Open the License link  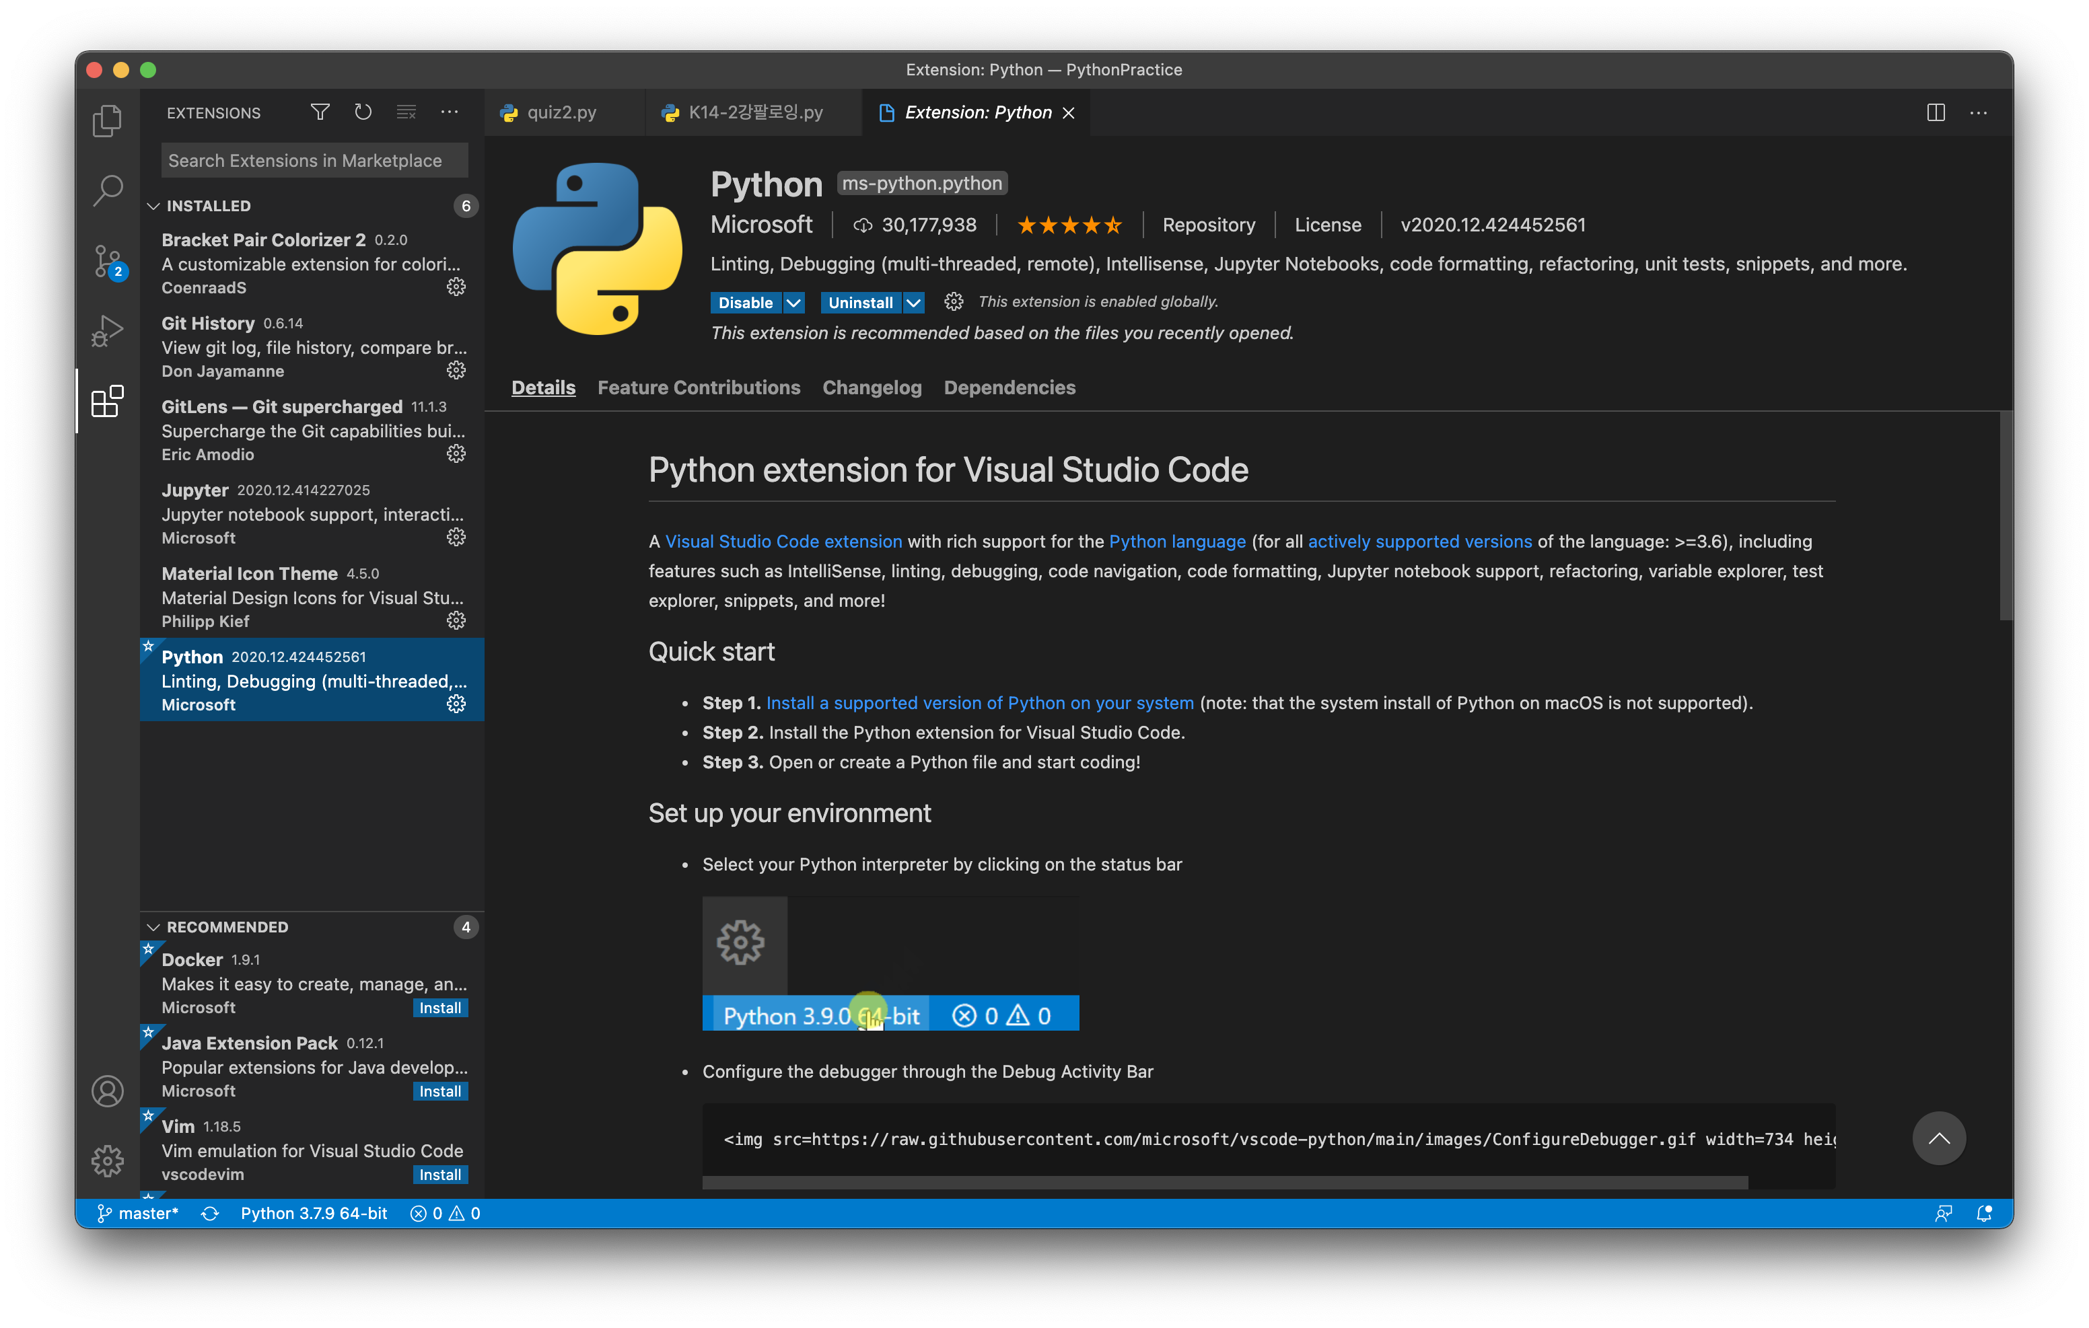coord(1327,225)
